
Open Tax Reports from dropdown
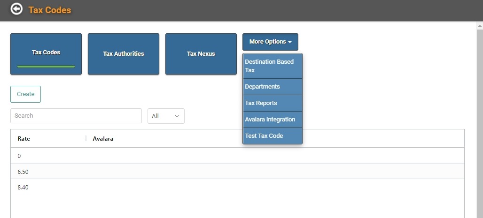[273, 103]
